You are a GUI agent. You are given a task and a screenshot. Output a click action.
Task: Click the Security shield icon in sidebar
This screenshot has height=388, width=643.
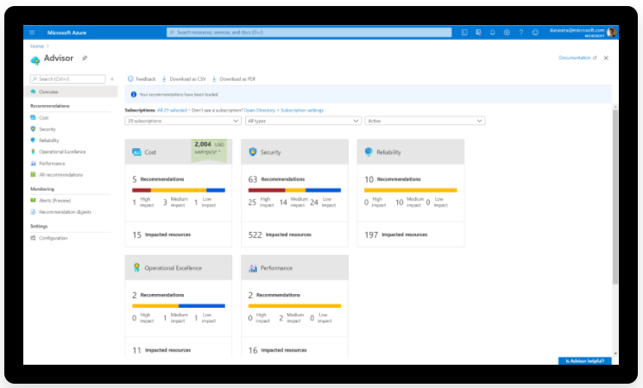click(x=33, y=128)
